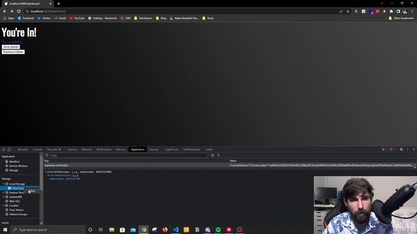The image size is (417, 234).
Task: Click the Clear all storage icon beside filter
Action: [x=212, y=155]
